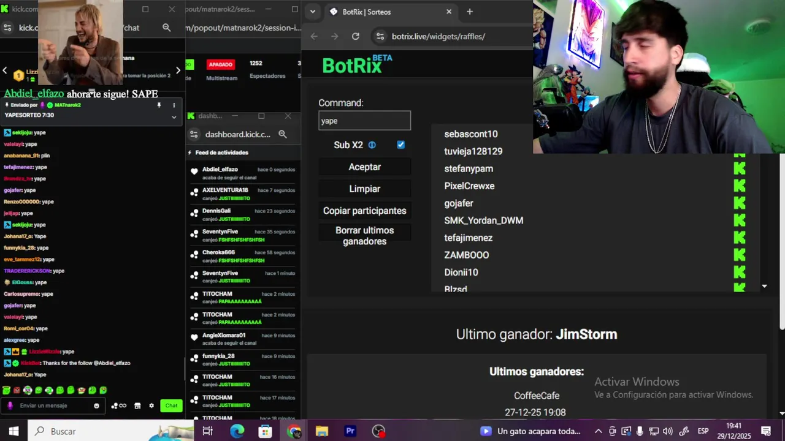785x441 pixels.
Task: Focus the Enviar un mensaje field
Action: (x=54, y=405)
